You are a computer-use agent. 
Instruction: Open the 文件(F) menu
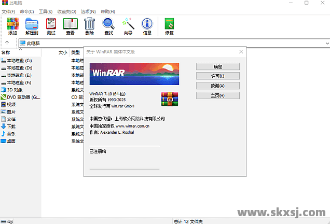[x=9, y=11]
